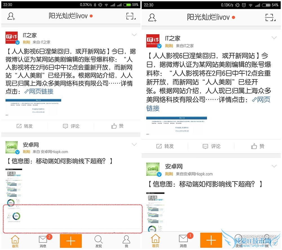
Task: Tap the 59% battery indicator, left phone
Action: (x=131, y=5)
